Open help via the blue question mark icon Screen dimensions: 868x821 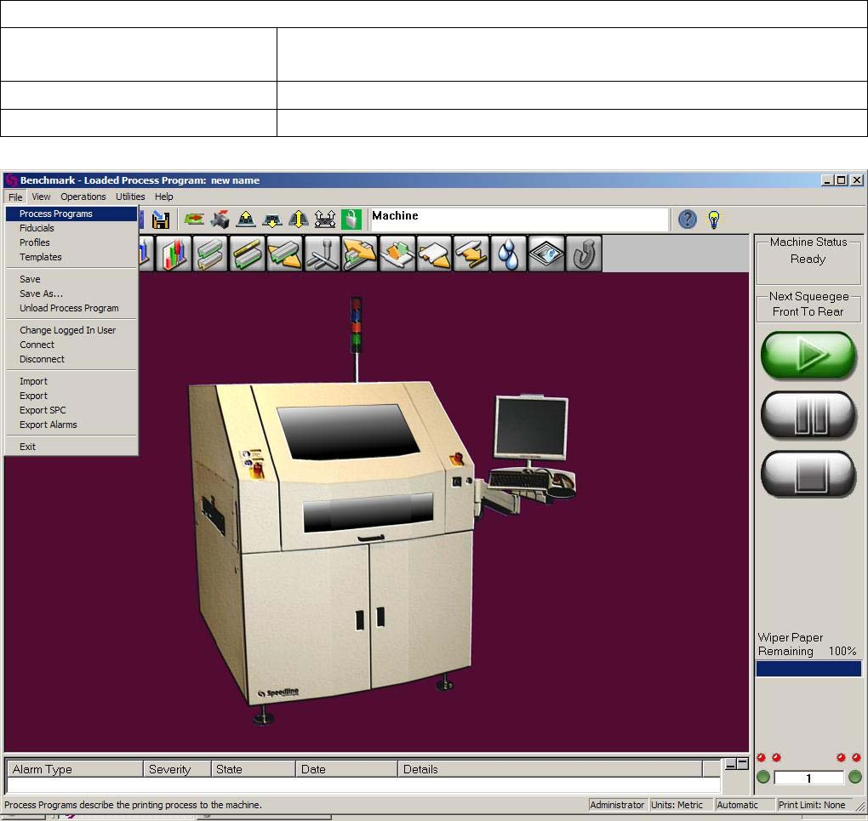click(x=688, y=220)
